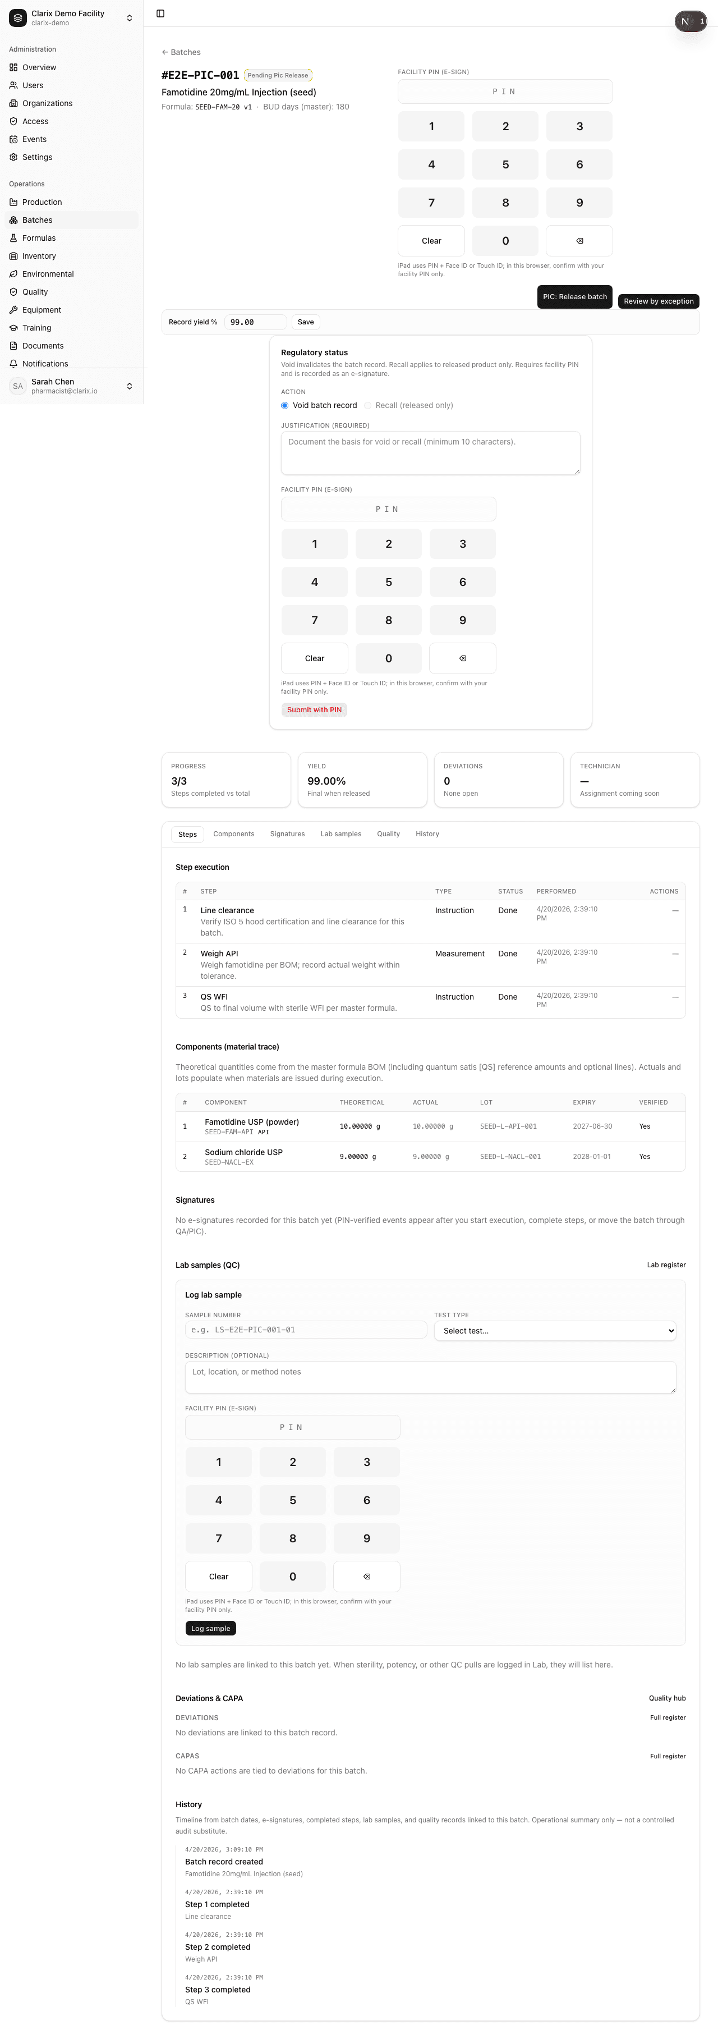The width and height of the screenshot is (718, 2039).
Task: Click the N avatar badge at top right
Action: pos(685,21)
